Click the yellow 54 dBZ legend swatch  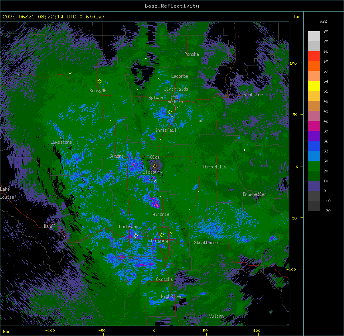pyautogui.click(x=314, y=86)
